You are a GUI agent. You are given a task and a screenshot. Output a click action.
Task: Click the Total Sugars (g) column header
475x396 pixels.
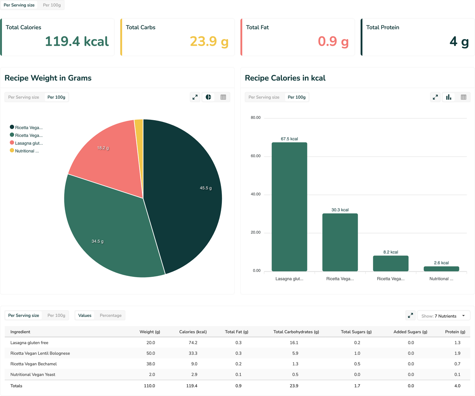[356, 332]
